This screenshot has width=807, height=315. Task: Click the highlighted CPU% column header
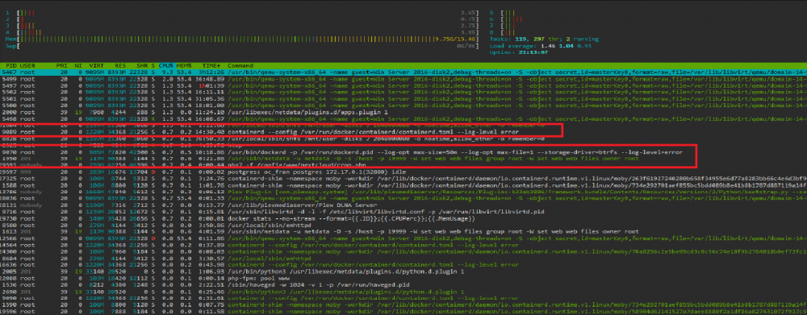point(166,66)
